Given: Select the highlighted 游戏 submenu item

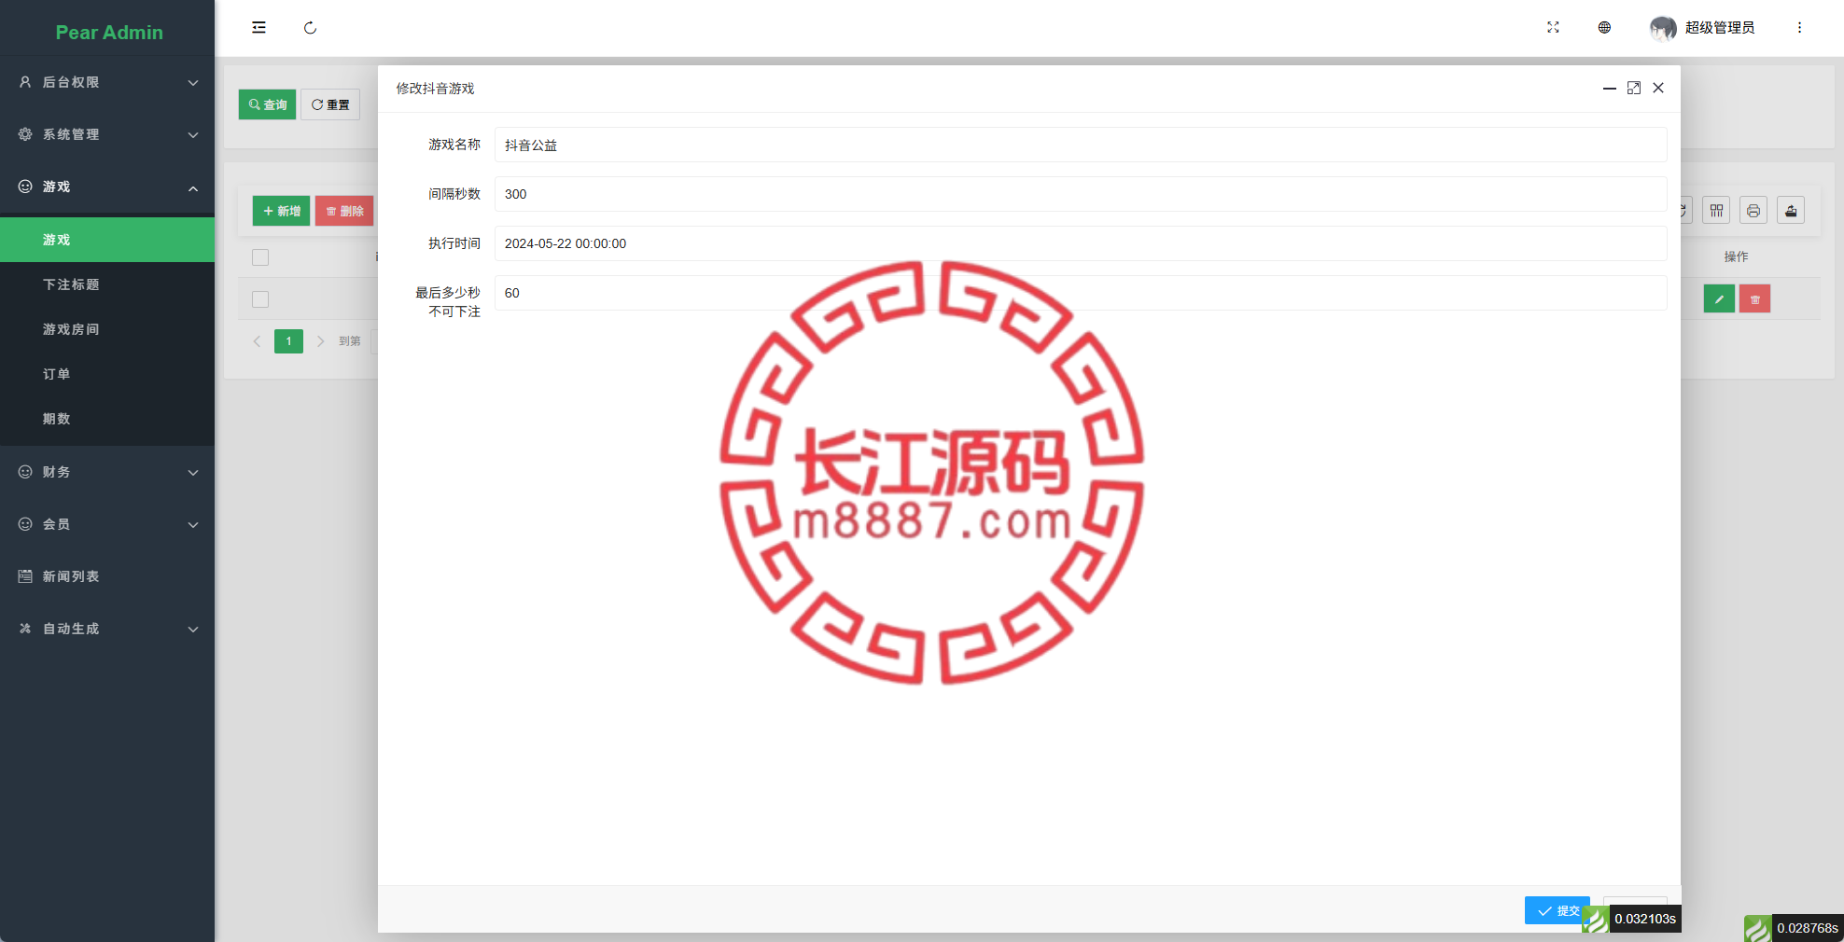Looking at the screenshot, I should click(107, 240).
